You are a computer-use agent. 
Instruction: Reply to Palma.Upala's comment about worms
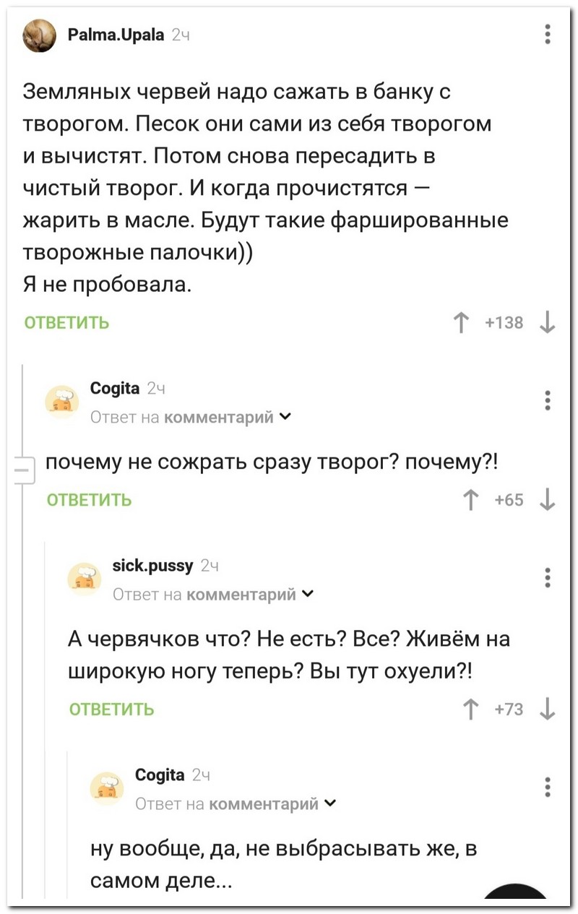(x=67, y=322)
